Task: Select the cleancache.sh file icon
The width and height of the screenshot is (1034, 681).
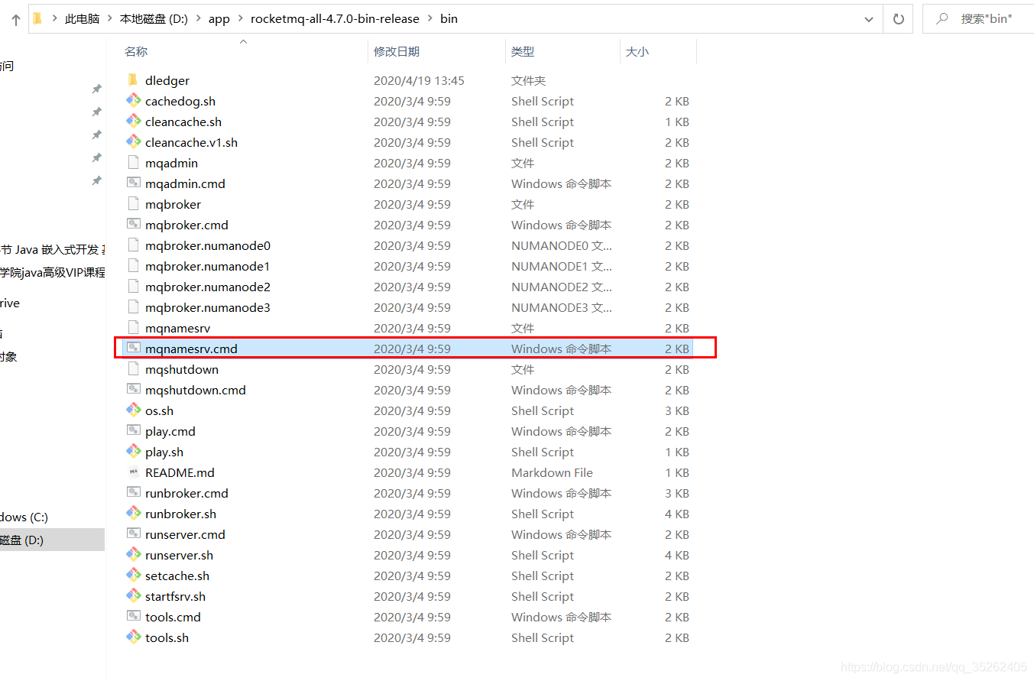Action: (x=133, y=122)
